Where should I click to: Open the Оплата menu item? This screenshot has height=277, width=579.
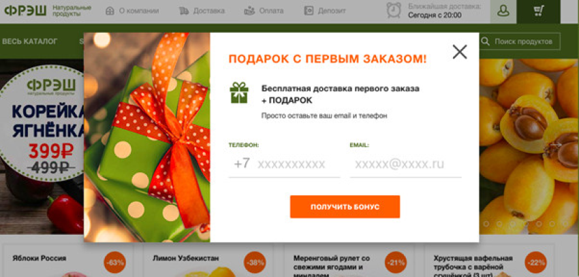[x=271, y=11]
